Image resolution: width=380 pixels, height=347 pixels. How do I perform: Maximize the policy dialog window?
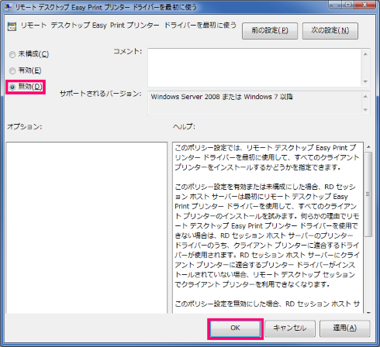[348, 5]
